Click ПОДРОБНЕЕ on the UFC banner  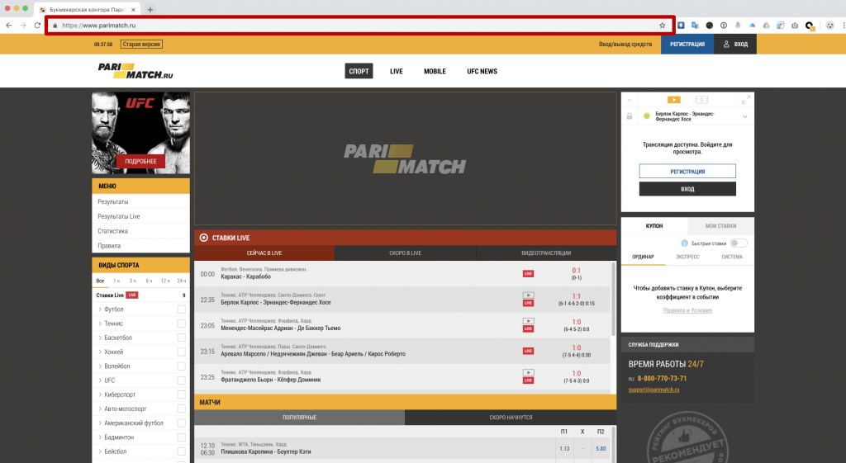pyautogui.click(x=140, y=161)
